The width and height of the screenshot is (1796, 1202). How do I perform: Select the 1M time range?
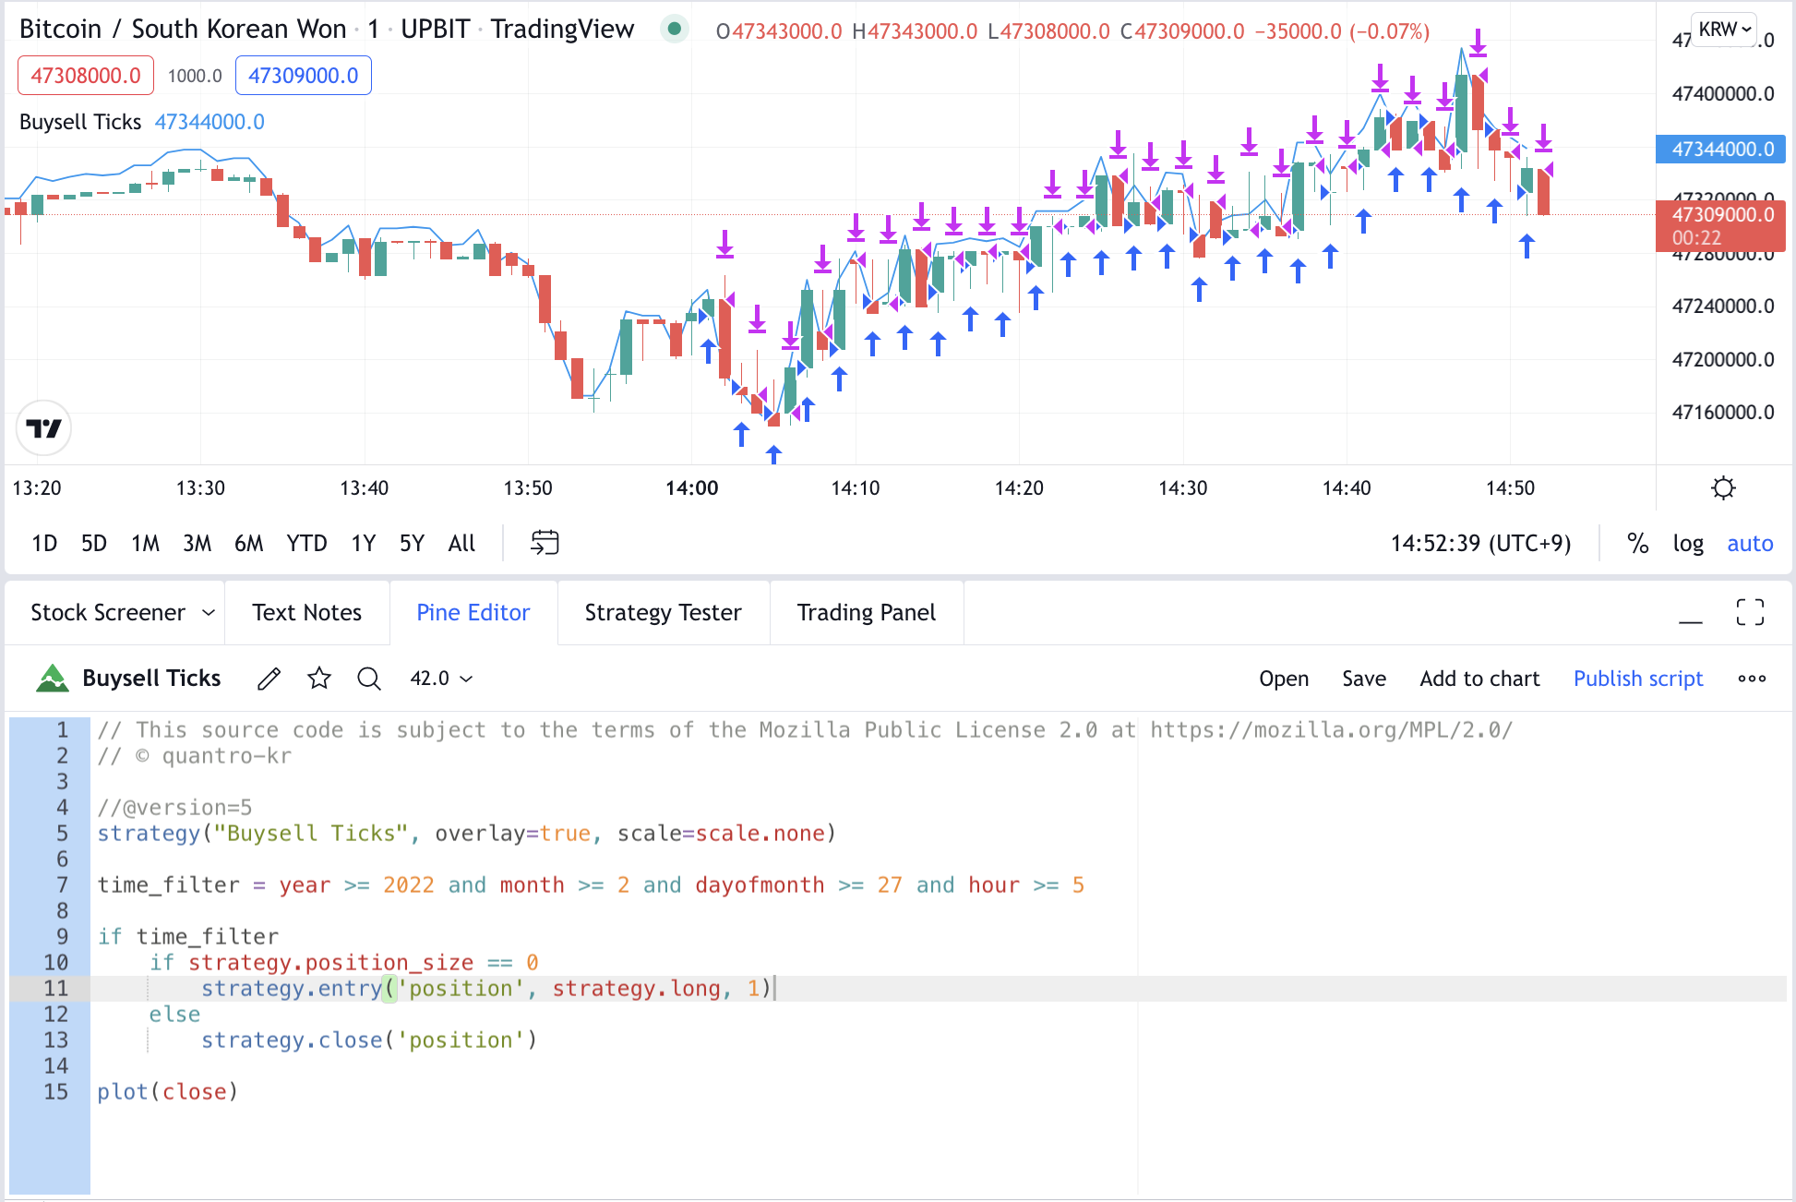(x=145, y=543)
